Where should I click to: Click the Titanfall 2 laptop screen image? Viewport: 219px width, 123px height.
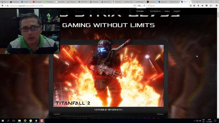pyautogui.click(x=108, y=76)
